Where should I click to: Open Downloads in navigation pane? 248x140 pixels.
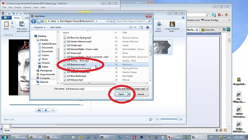tap(46, 51)
